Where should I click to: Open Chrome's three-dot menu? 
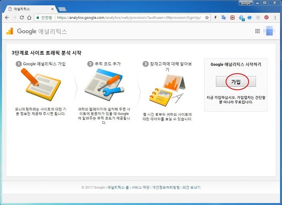point(275,17)
